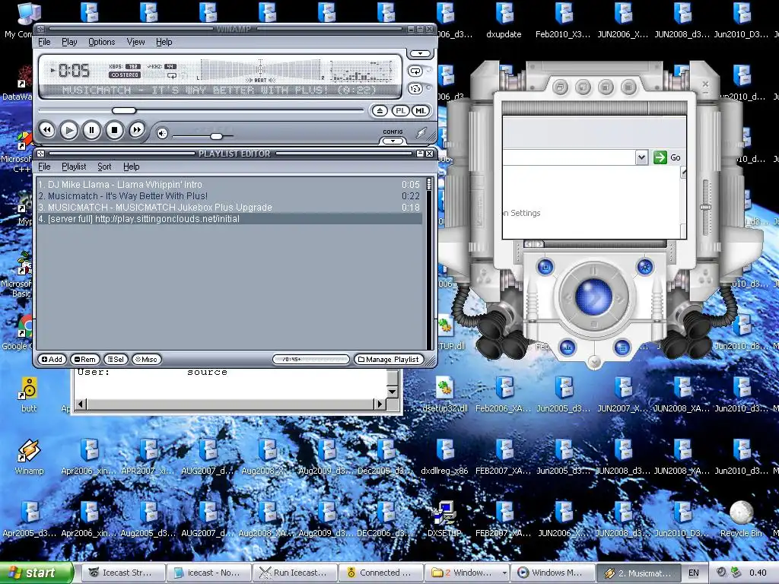Viewport: 779px width, 584px height.
Task: Click the playlist time info field 70:45+
Action: [x=311, y=359]
